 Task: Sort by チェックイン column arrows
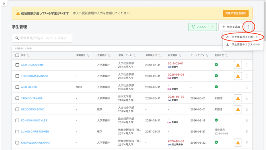(x=206, y=55)
